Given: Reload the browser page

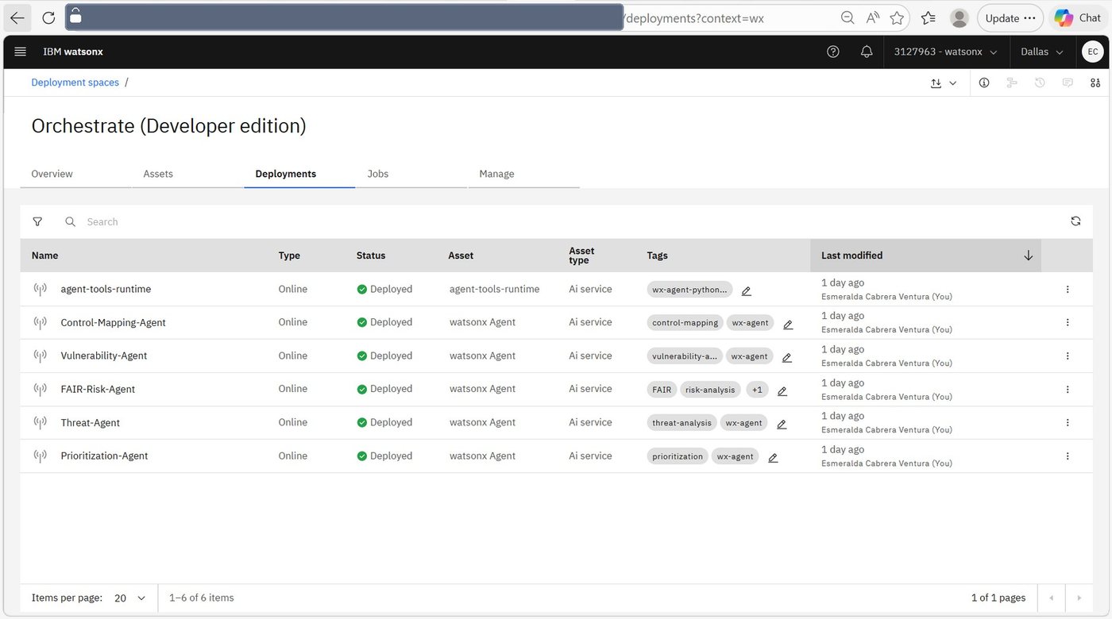Looking at the screenshot, I should pyautogui.click(x=48, y=17).
